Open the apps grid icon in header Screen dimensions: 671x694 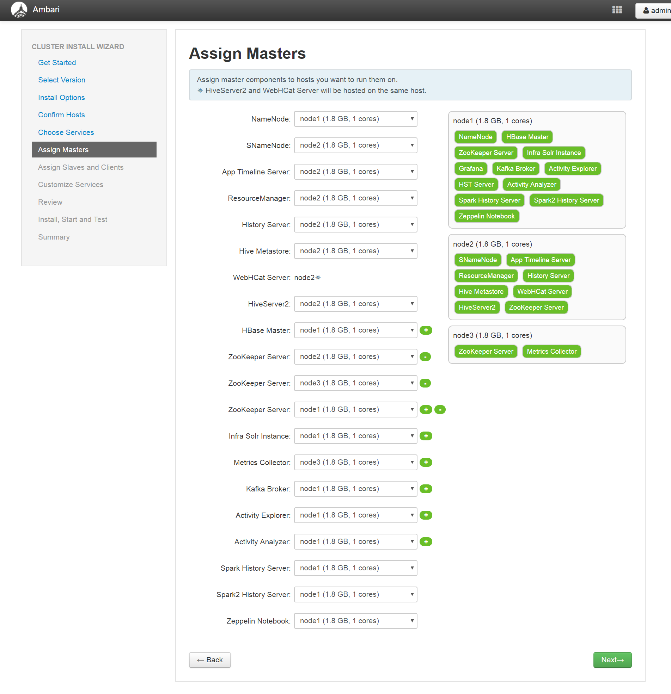click(617, 10)
